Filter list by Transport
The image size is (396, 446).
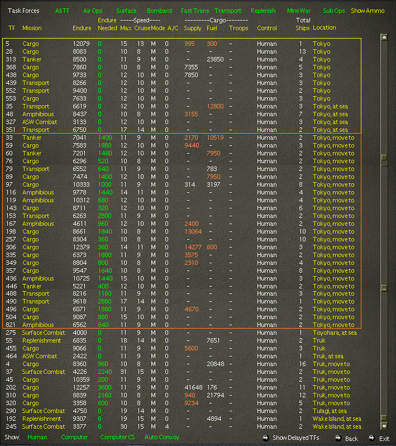228,11
